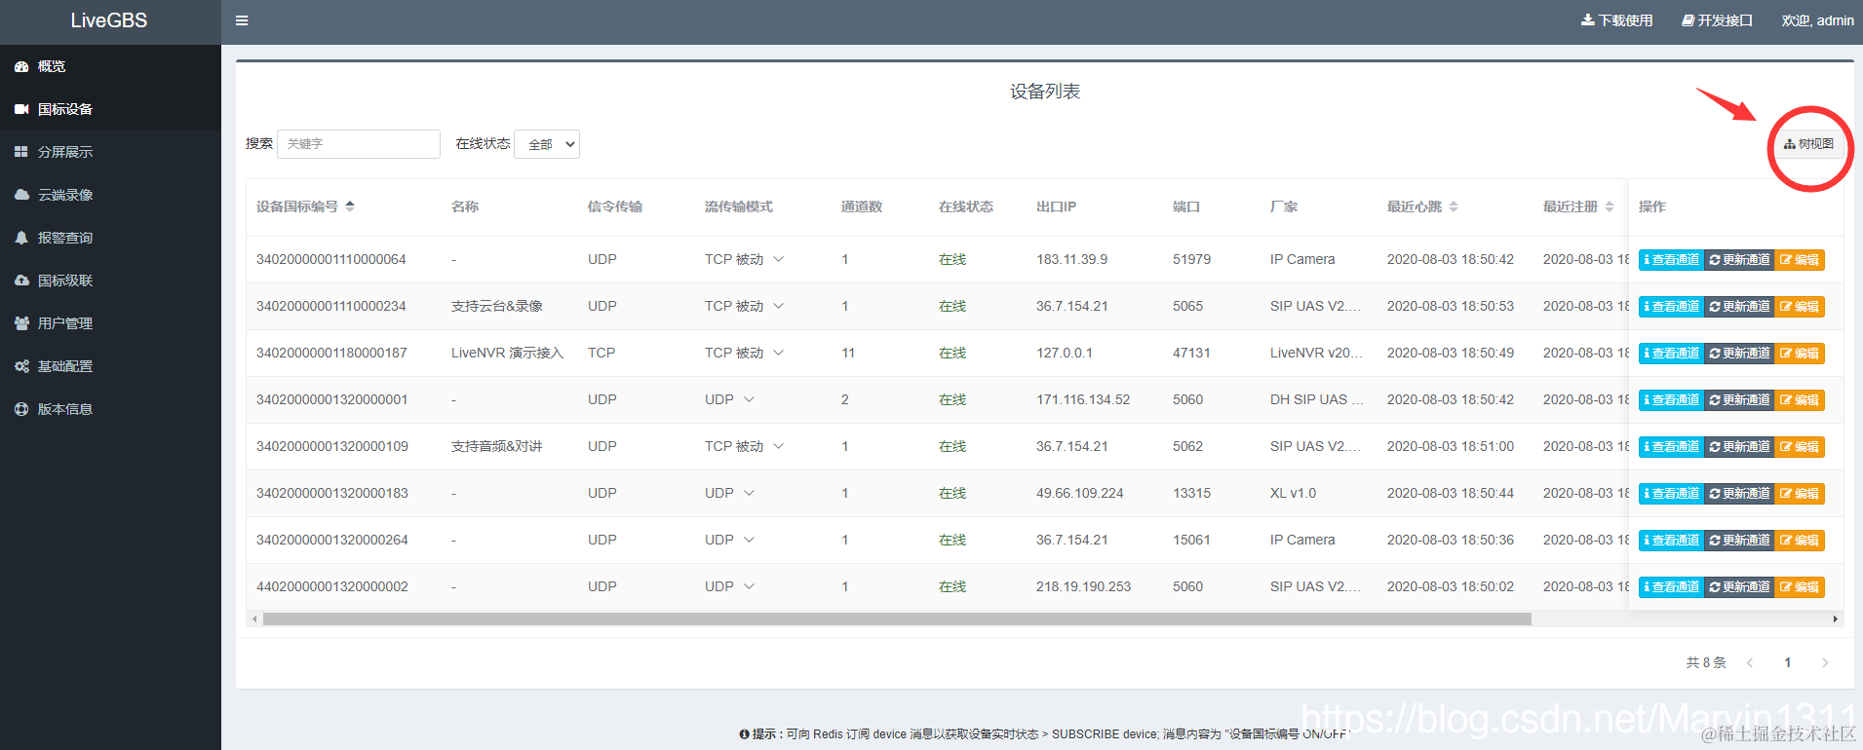Screen dimensions: 1863x750
Task: Click the table's horizontal scrollbar thumb
Action: click(x=897, y=619)
